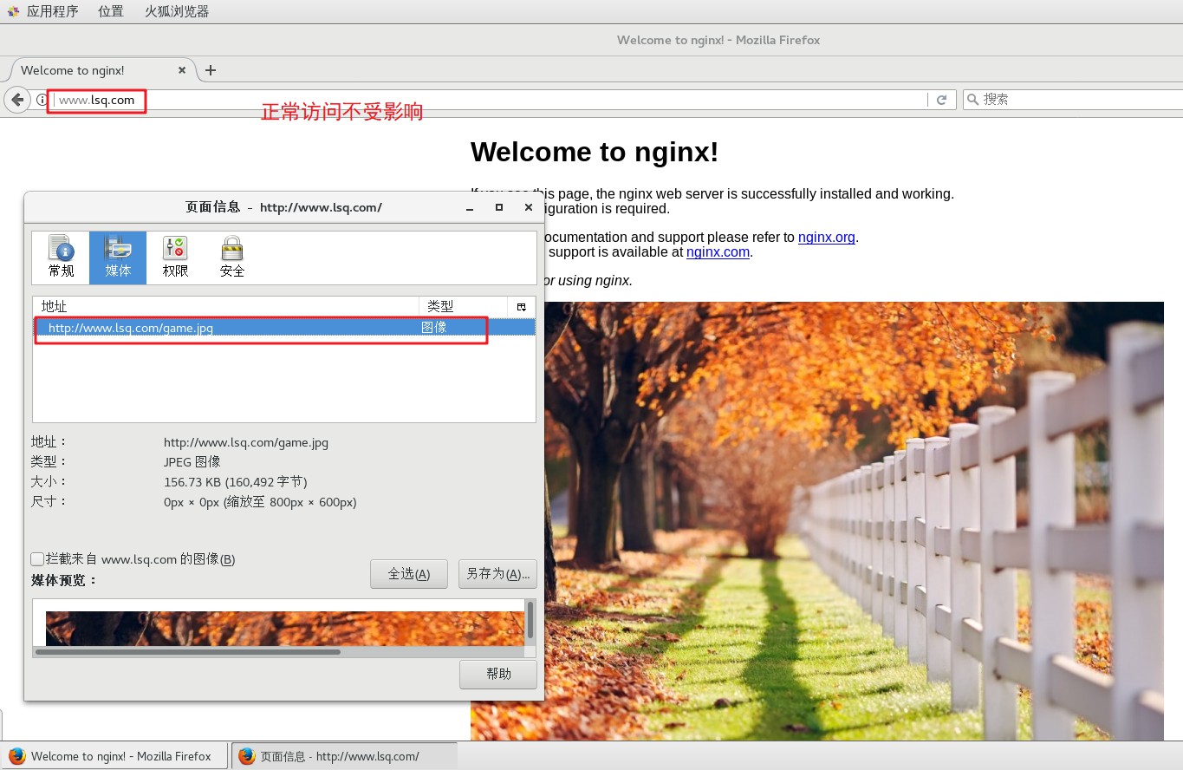Open the nginx.com link
The image size is (1183, 770).
click(718, 252)
